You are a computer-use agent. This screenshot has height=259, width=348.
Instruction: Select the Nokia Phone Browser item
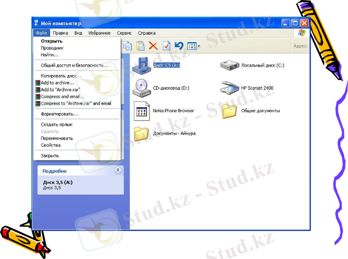coord(142,111)
